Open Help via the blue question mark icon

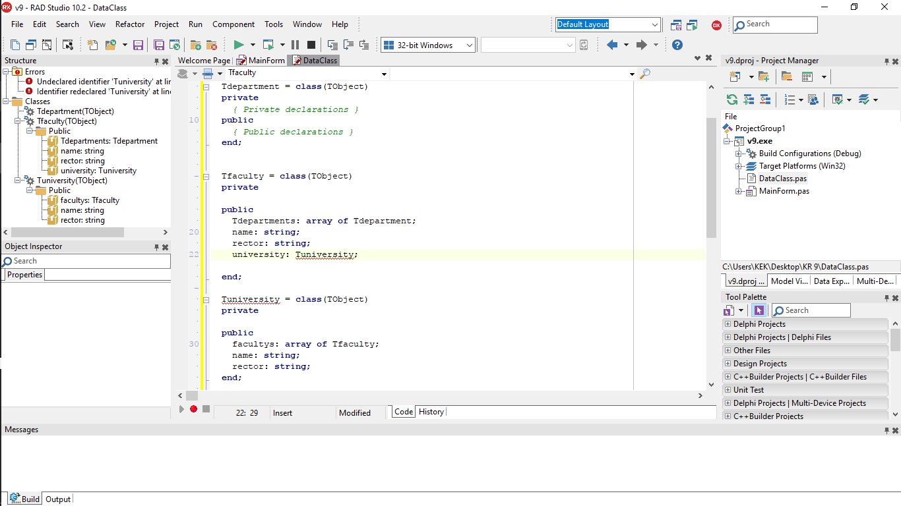click(677, 45)
